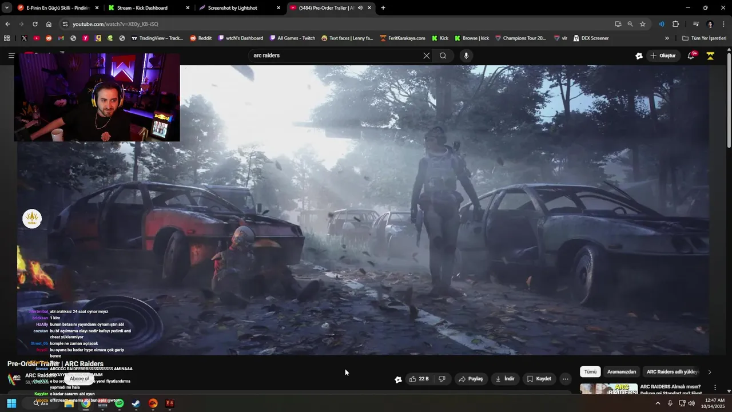Viewport: 732px width, 412px height.
Task: Open the more actions three-dot menu
Action: pos(566,379)
